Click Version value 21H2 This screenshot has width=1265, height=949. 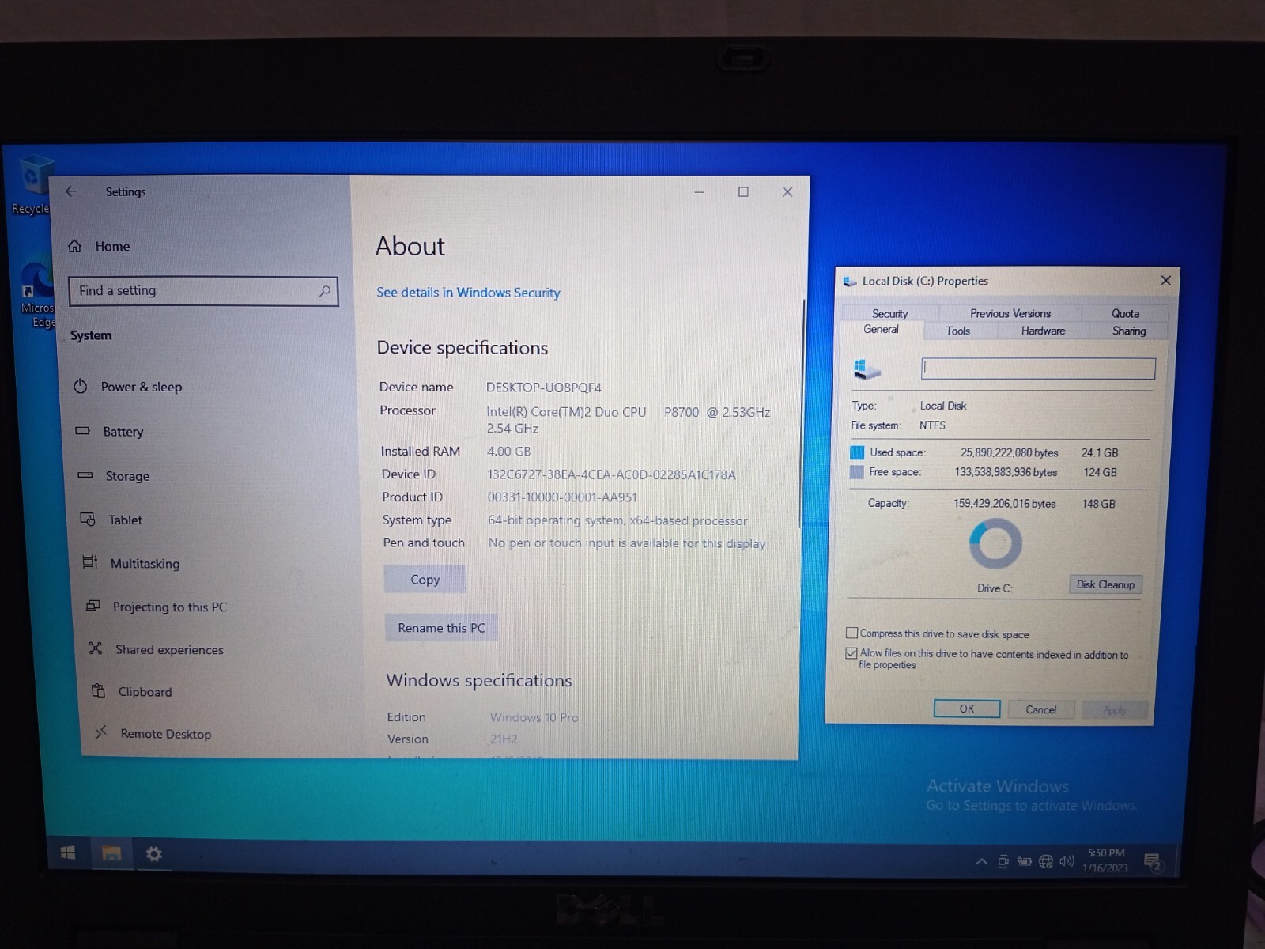click(503, 739)
